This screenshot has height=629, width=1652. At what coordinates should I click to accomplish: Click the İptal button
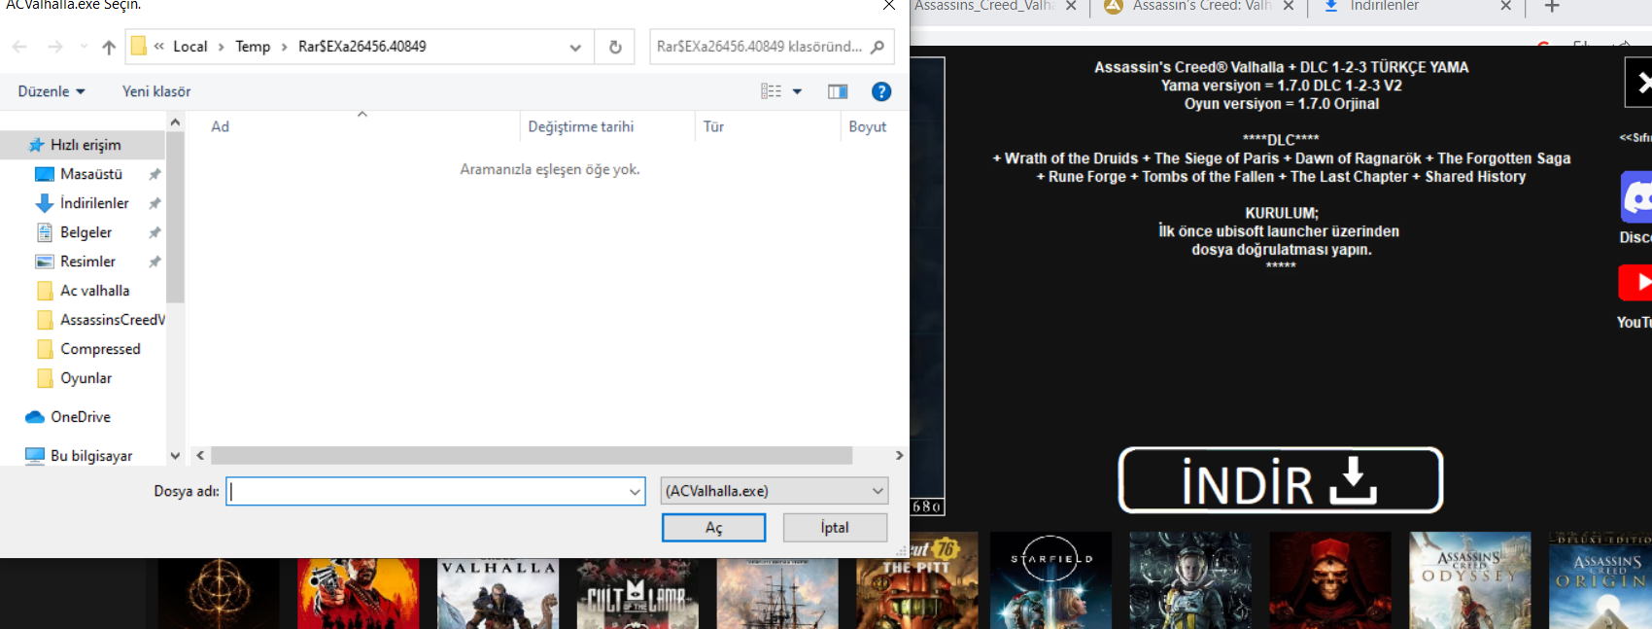tap(835, 528)
